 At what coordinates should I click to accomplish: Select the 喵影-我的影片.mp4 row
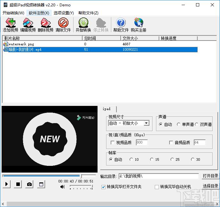tap(100, 49)
